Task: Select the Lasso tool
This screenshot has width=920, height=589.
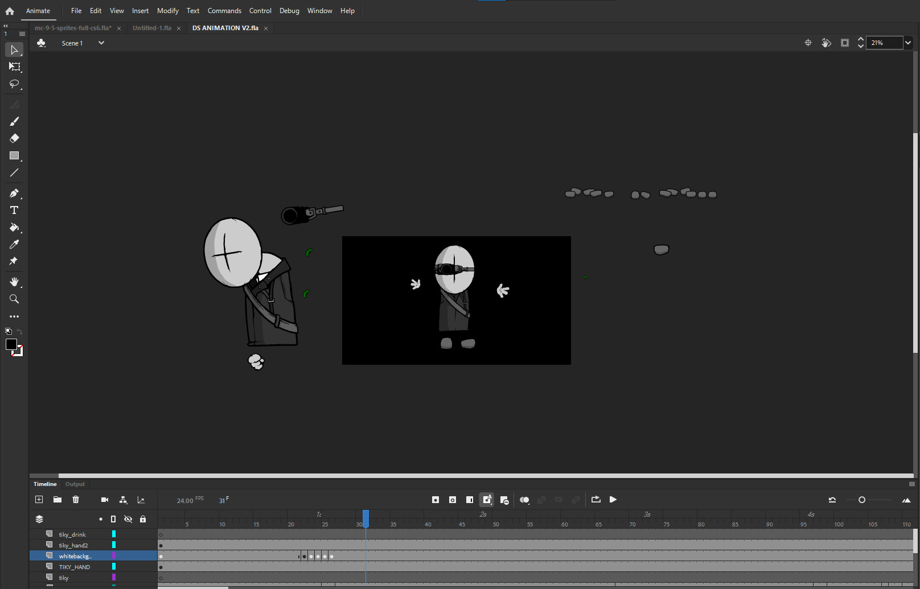Action: click(14, 84)
